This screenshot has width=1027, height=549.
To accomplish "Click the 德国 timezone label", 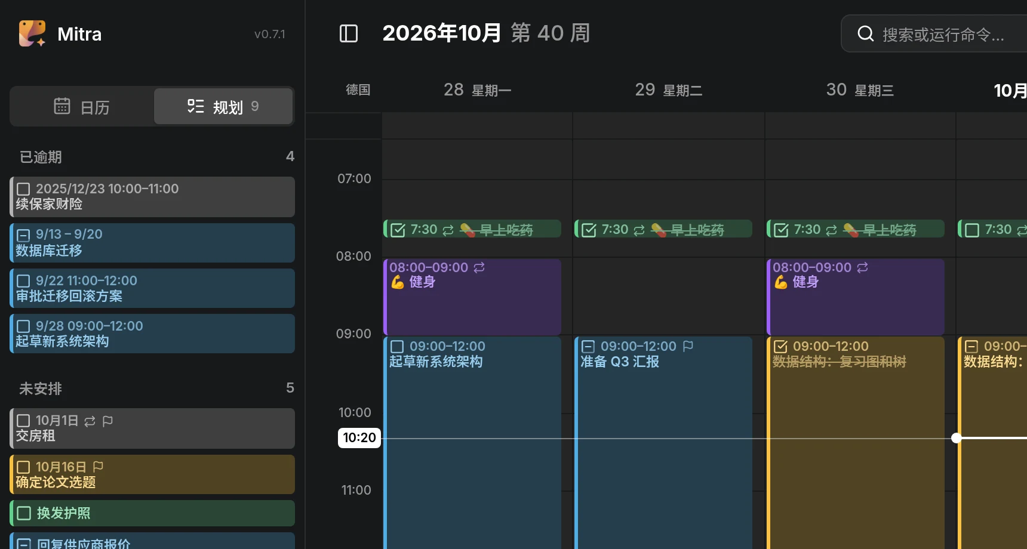I will (358, 90).
